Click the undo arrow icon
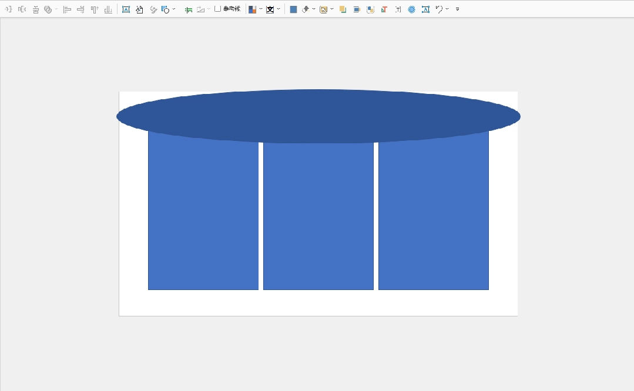634x391 pixels. (x=439, y=9)
